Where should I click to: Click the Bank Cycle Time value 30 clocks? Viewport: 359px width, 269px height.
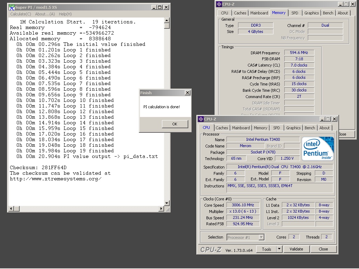click(299, 90)
